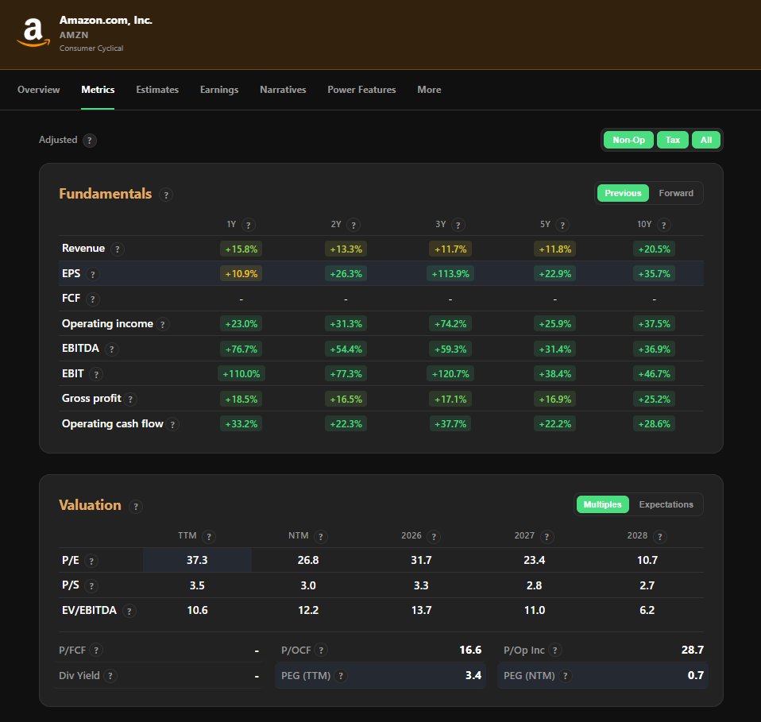Show help for the 2026 column
The image size is (761, 722).
click(x=434, y=537)
